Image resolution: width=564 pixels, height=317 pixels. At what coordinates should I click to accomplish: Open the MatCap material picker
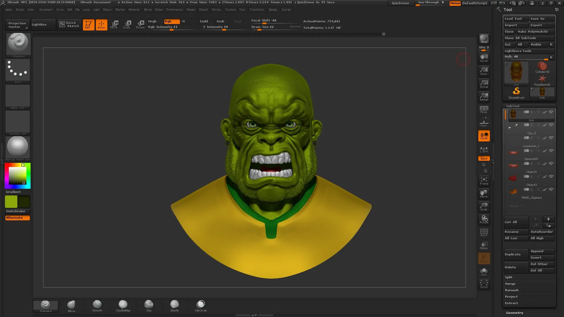pos(18,148)
